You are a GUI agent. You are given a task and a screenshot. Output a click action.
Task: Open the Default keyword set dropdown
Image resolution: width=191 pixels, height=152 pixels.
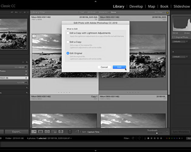[x=180, y=57]
